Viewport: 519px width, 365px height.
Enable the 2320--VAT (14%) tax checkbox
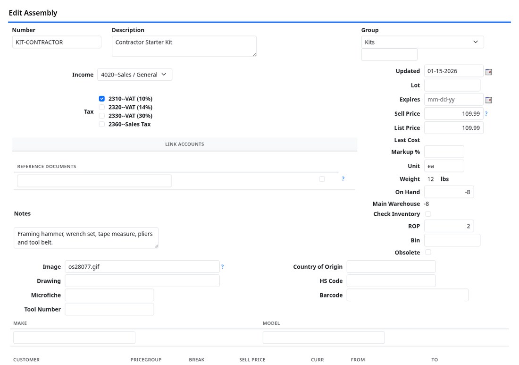[101, 107]
